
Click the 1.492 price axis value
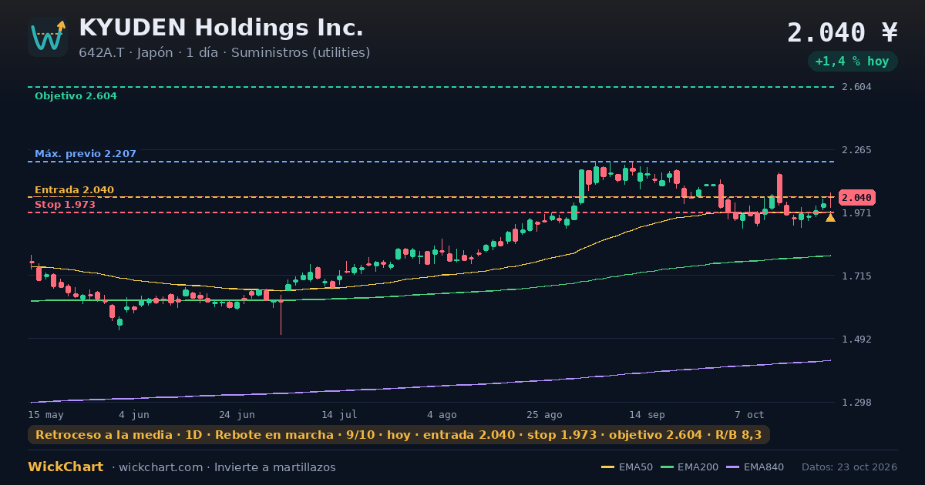857,339
